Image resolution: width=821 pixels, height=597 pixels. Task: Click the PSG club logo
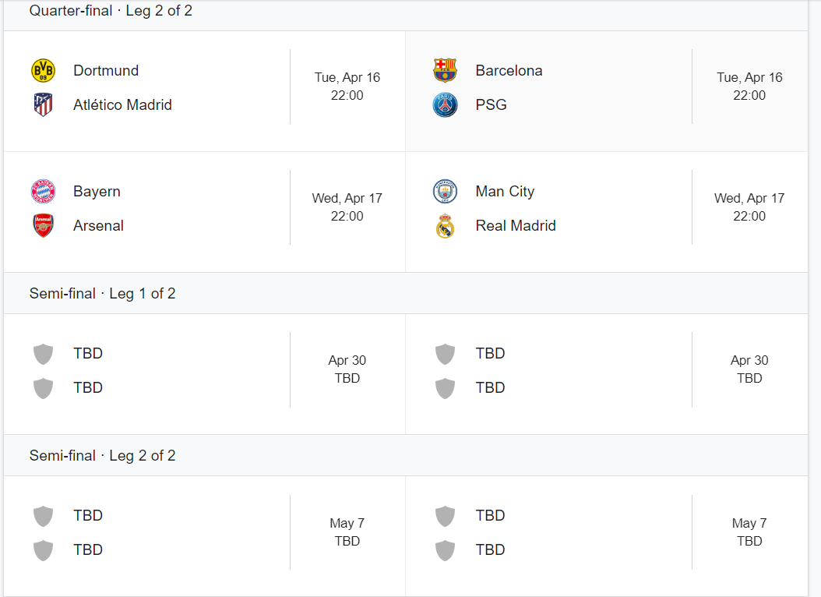tap(445, 104)
